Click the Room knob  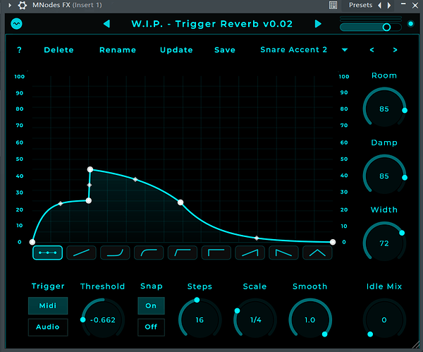[x=384, y=109]
